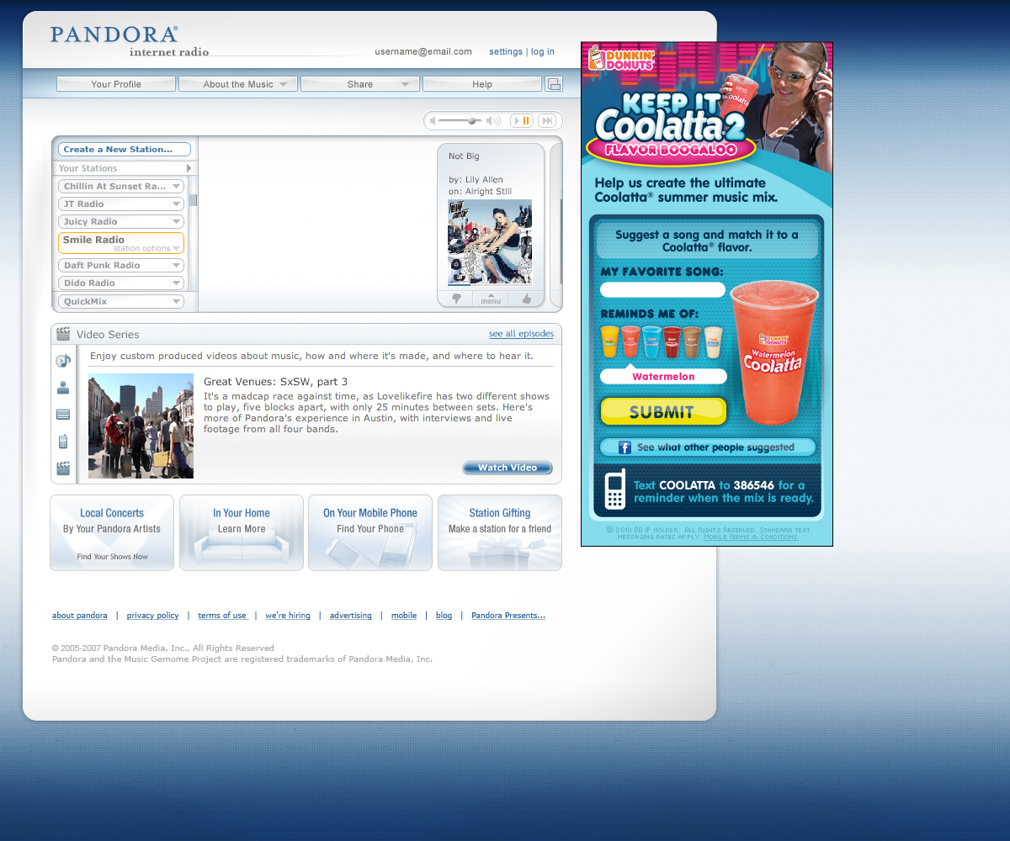Viewport: 1010px width, 841px height.
Task: Click the My Favorite Song input field
Action: point(663,289)
